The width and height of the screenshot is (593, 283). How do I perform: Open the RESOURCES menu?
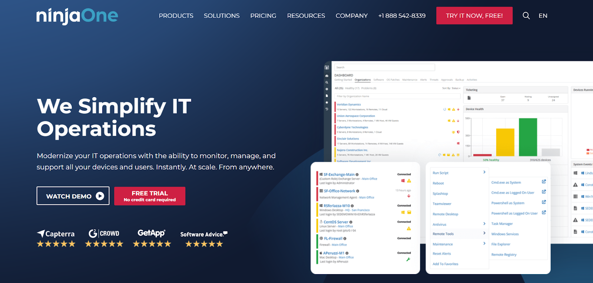coord(306,16)
